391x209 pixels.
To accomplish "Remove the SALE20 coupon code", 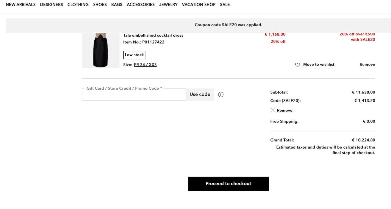I will point(284,110).
